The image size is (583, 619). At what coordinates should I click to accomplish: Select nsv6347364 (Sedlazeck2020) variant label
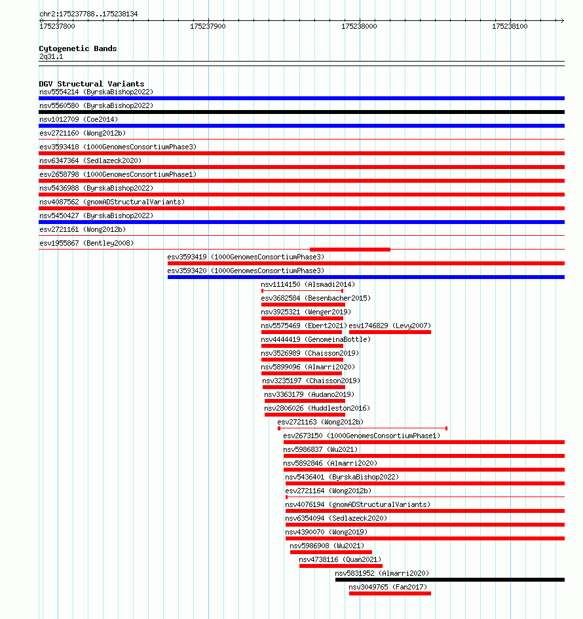tap(90, 160)
